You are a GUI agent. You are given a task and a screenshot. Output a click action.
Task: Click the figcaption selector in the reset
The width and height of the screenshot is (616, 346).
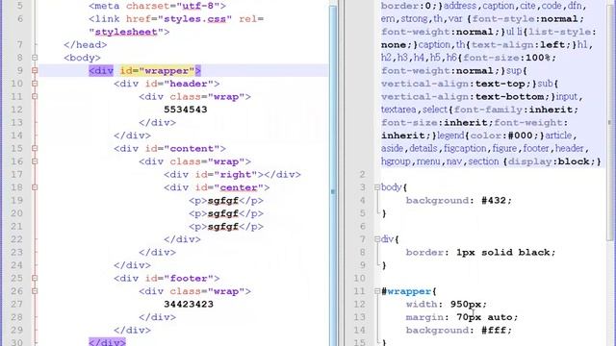tap(462, 149)
